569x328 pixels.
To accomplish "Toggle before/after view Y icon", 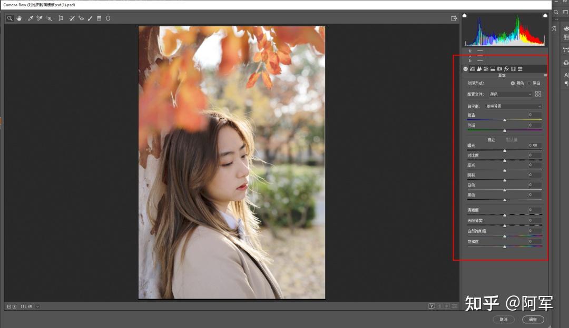I will click(431, 306).
